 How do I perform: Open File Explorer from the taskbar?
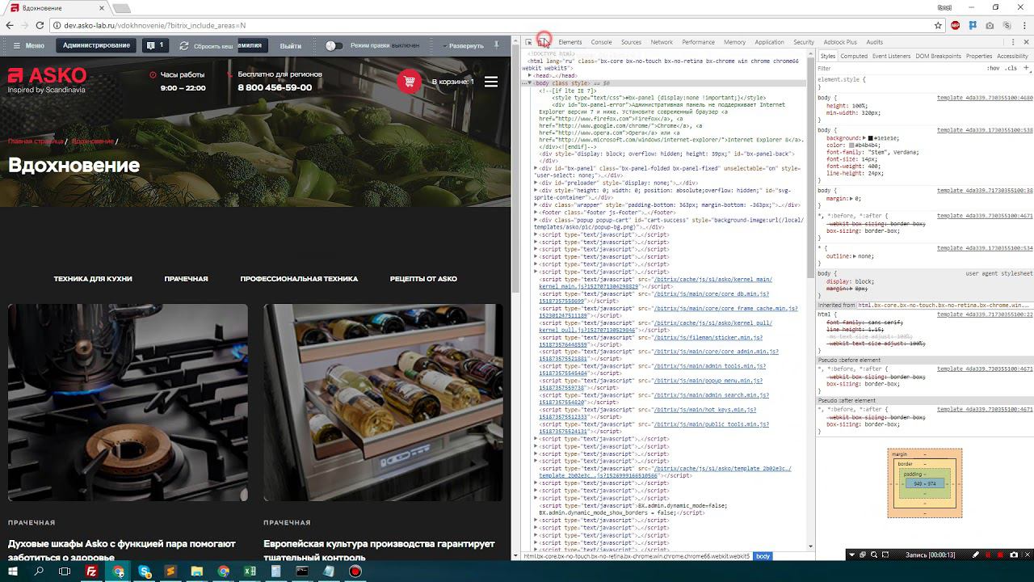pos(197,571)
